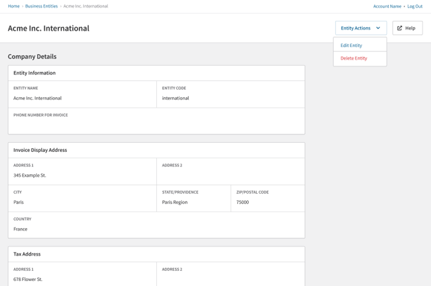Image resolution: width=431 pixels, height=286 pixels.
Task: Click address value 345 Example St.
Action: click(x=30, y=175)
